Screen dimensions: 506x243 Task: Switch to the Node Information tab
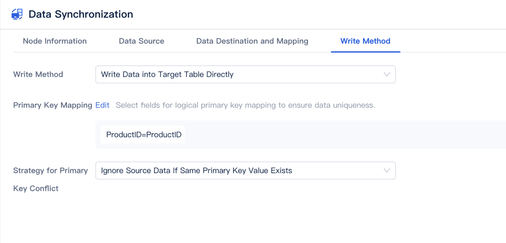coord(55,41)
